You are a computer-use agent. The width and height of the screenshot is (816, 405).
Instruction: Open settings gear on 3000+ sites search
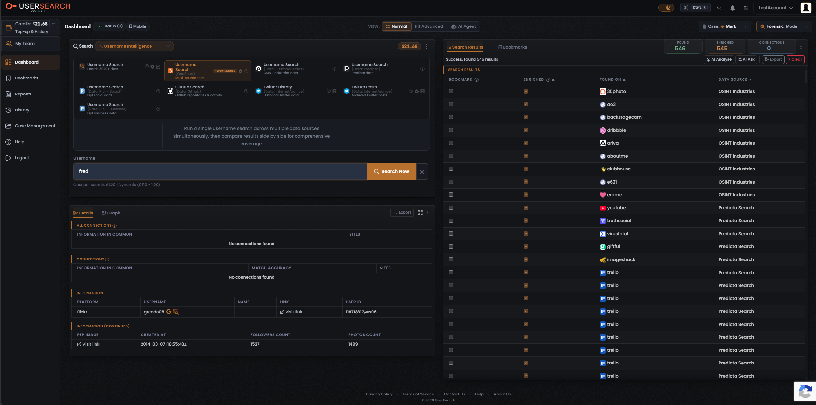pyautogui.click(x=152, y=67)
